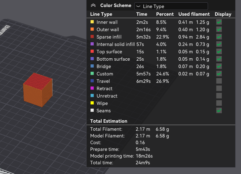Open the Line Type color scheme dropdown
The width and height of the screenshot is (241, 174).
(171, 6)
